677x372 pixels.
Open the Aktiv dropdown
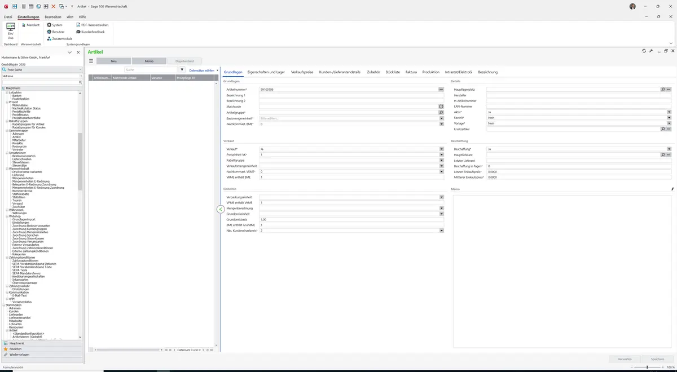coord(669,112)
